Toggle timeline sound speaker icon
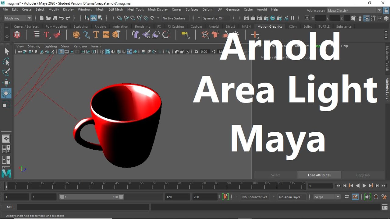Viewport: 390px width, 219px height. (x=368, y=197)
